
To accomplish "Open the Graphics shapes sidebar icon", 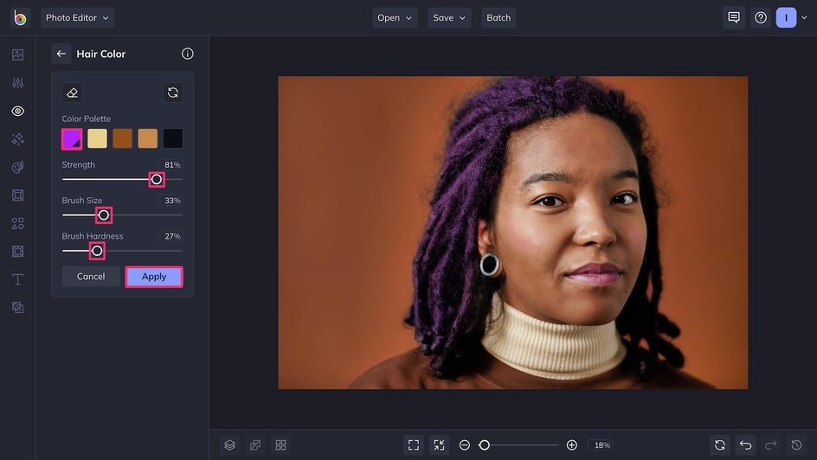I will 17,223.
